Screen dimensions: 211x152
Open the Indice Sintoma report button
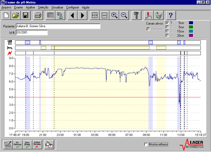[37, 144]
